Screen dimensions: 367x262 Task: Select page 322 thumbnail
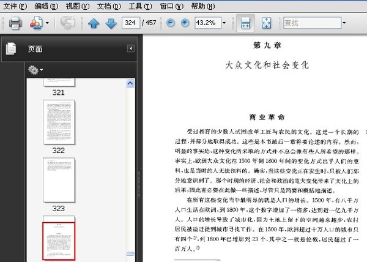point(59,122)
